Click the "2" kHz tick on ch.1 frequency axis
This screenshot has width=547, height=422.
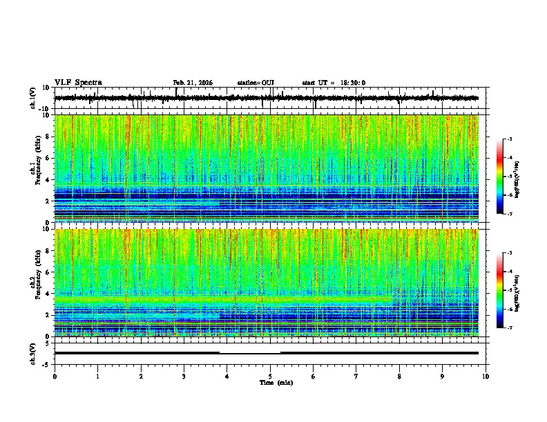(x=48, y=201)
